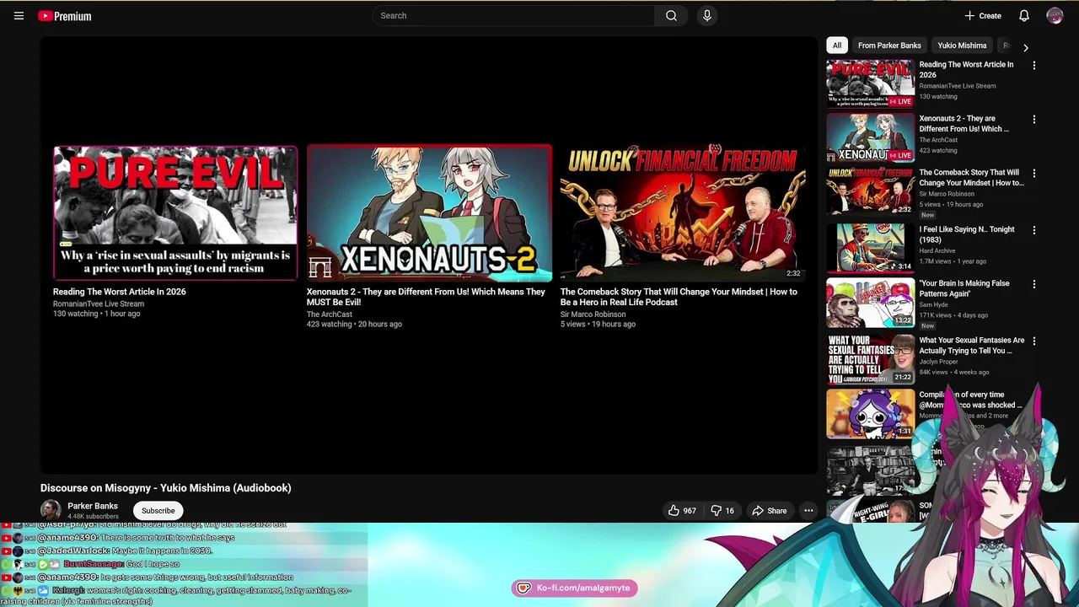
Task: Open sidebar What Your Sexual Fantasies thumbnail
Action: [x=870, y=359]
